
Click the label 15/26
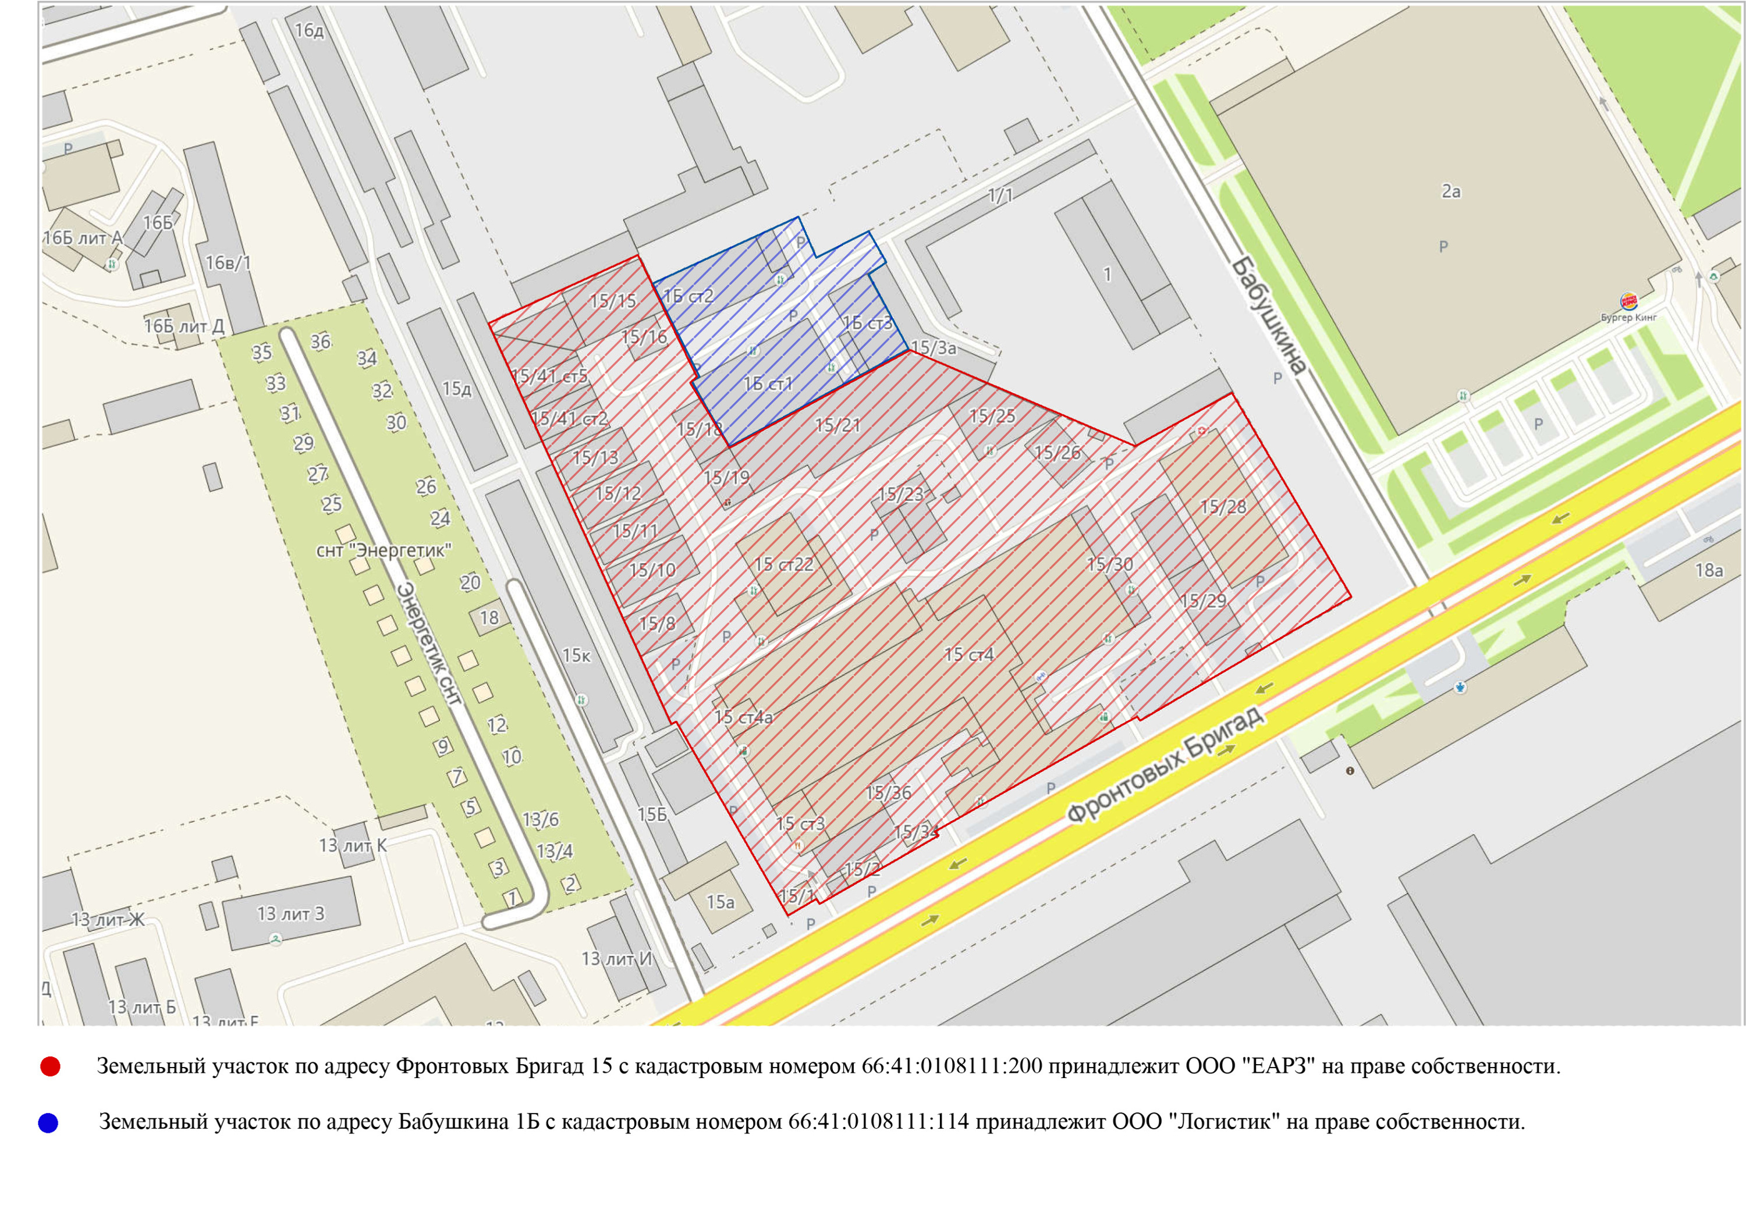click(x=1056, y=453)
